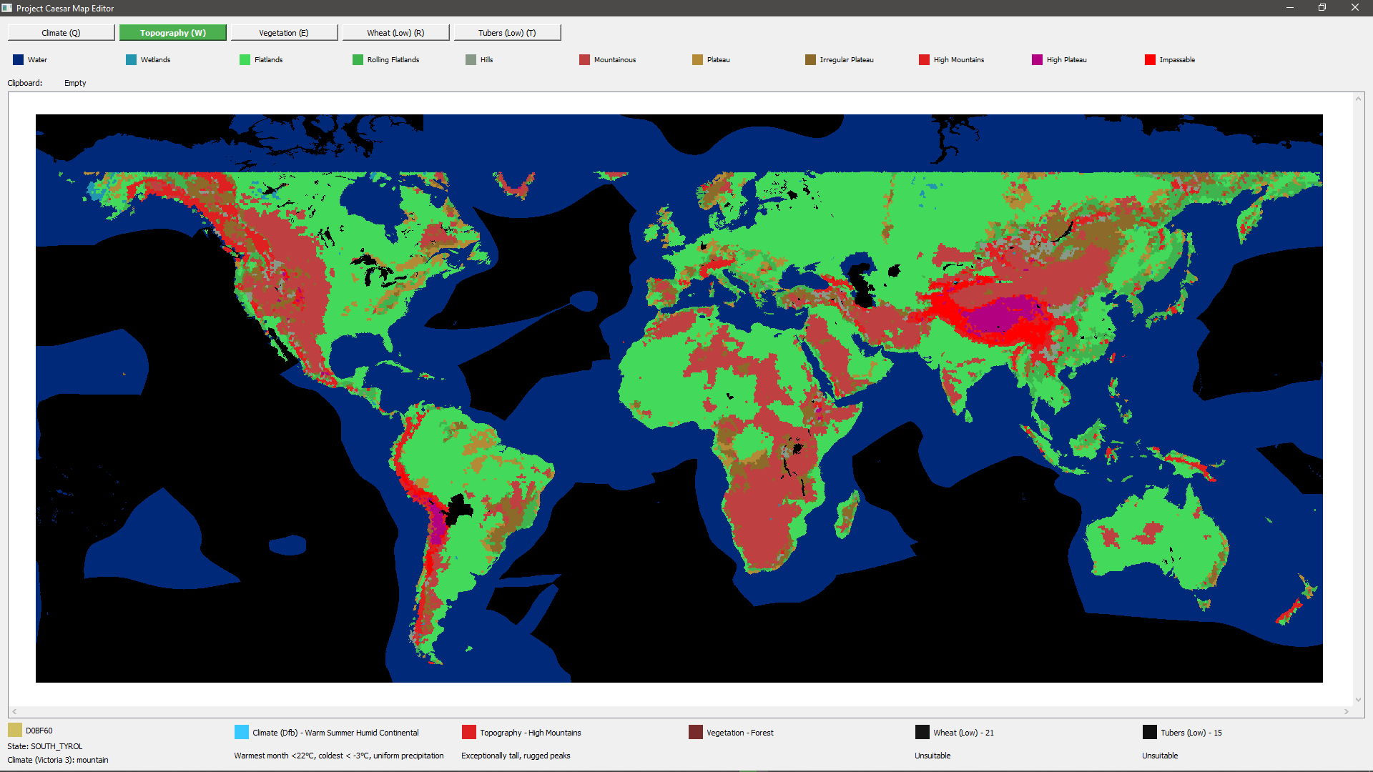Click the Topography High Mountains red swatch

click(469, 732)
